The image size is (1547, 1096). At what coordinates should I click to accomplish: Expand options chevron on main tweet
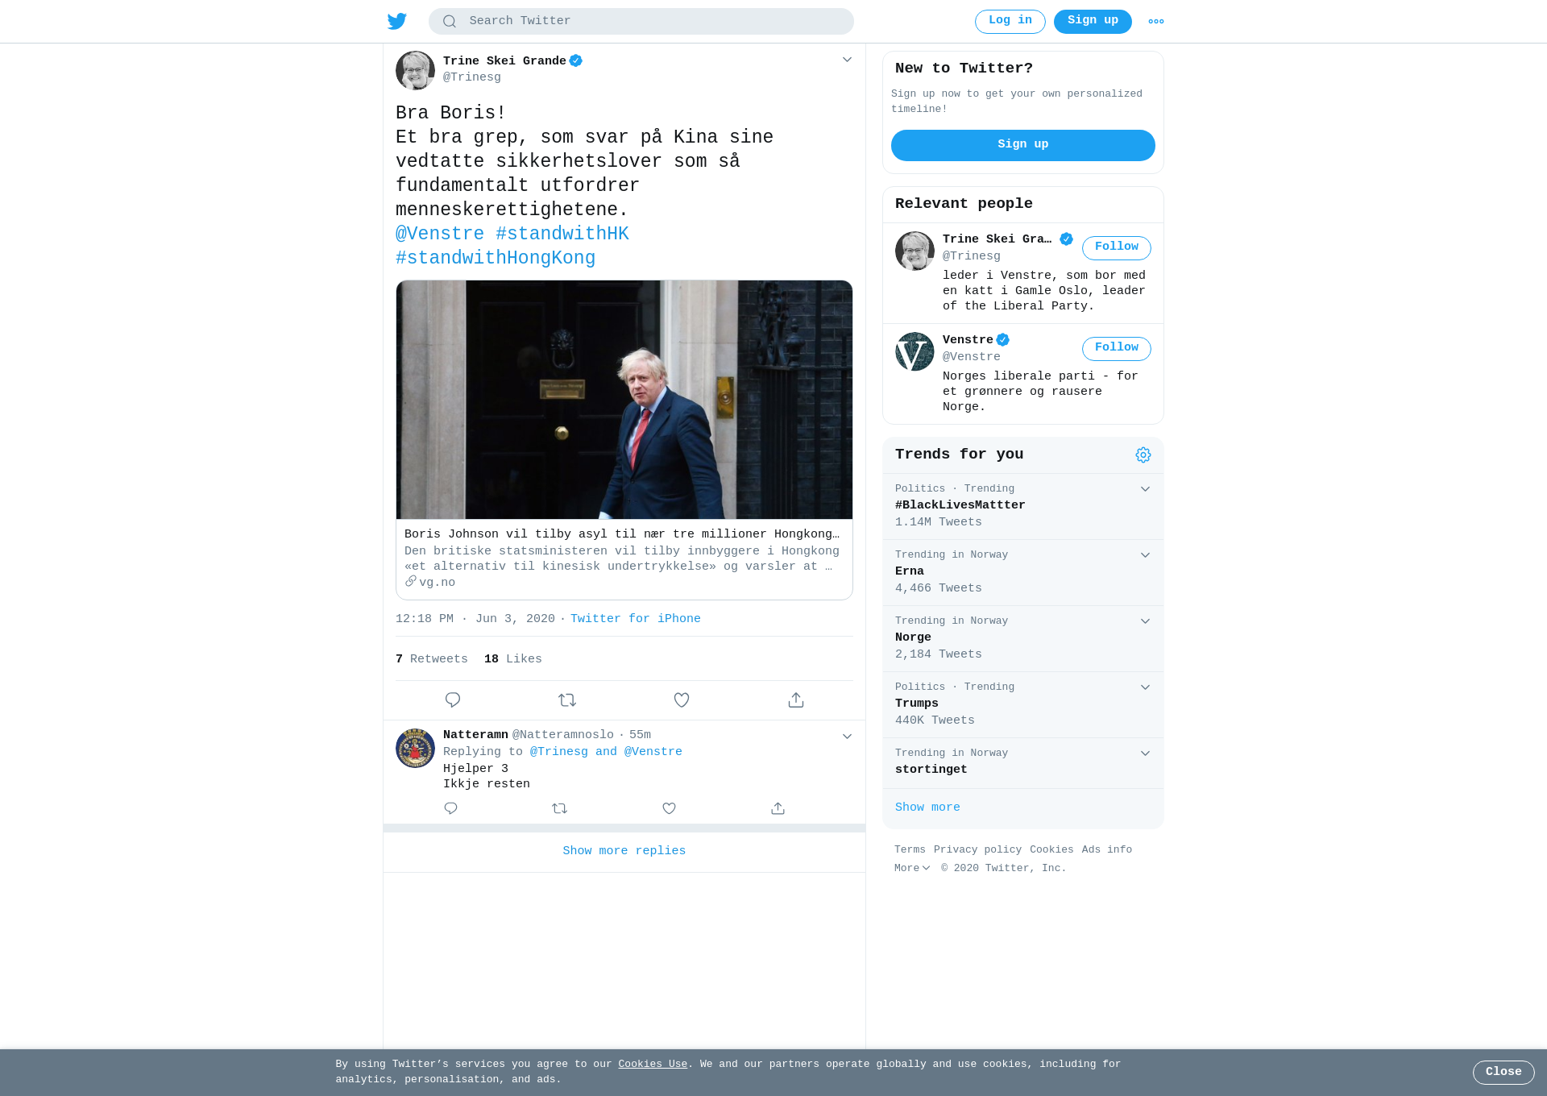(847, 60)
